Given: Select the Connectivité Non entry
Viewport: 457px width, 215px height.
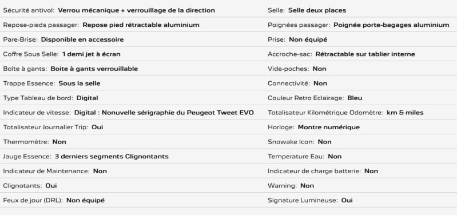Looking at the screenshot, I should pos(297,83).
